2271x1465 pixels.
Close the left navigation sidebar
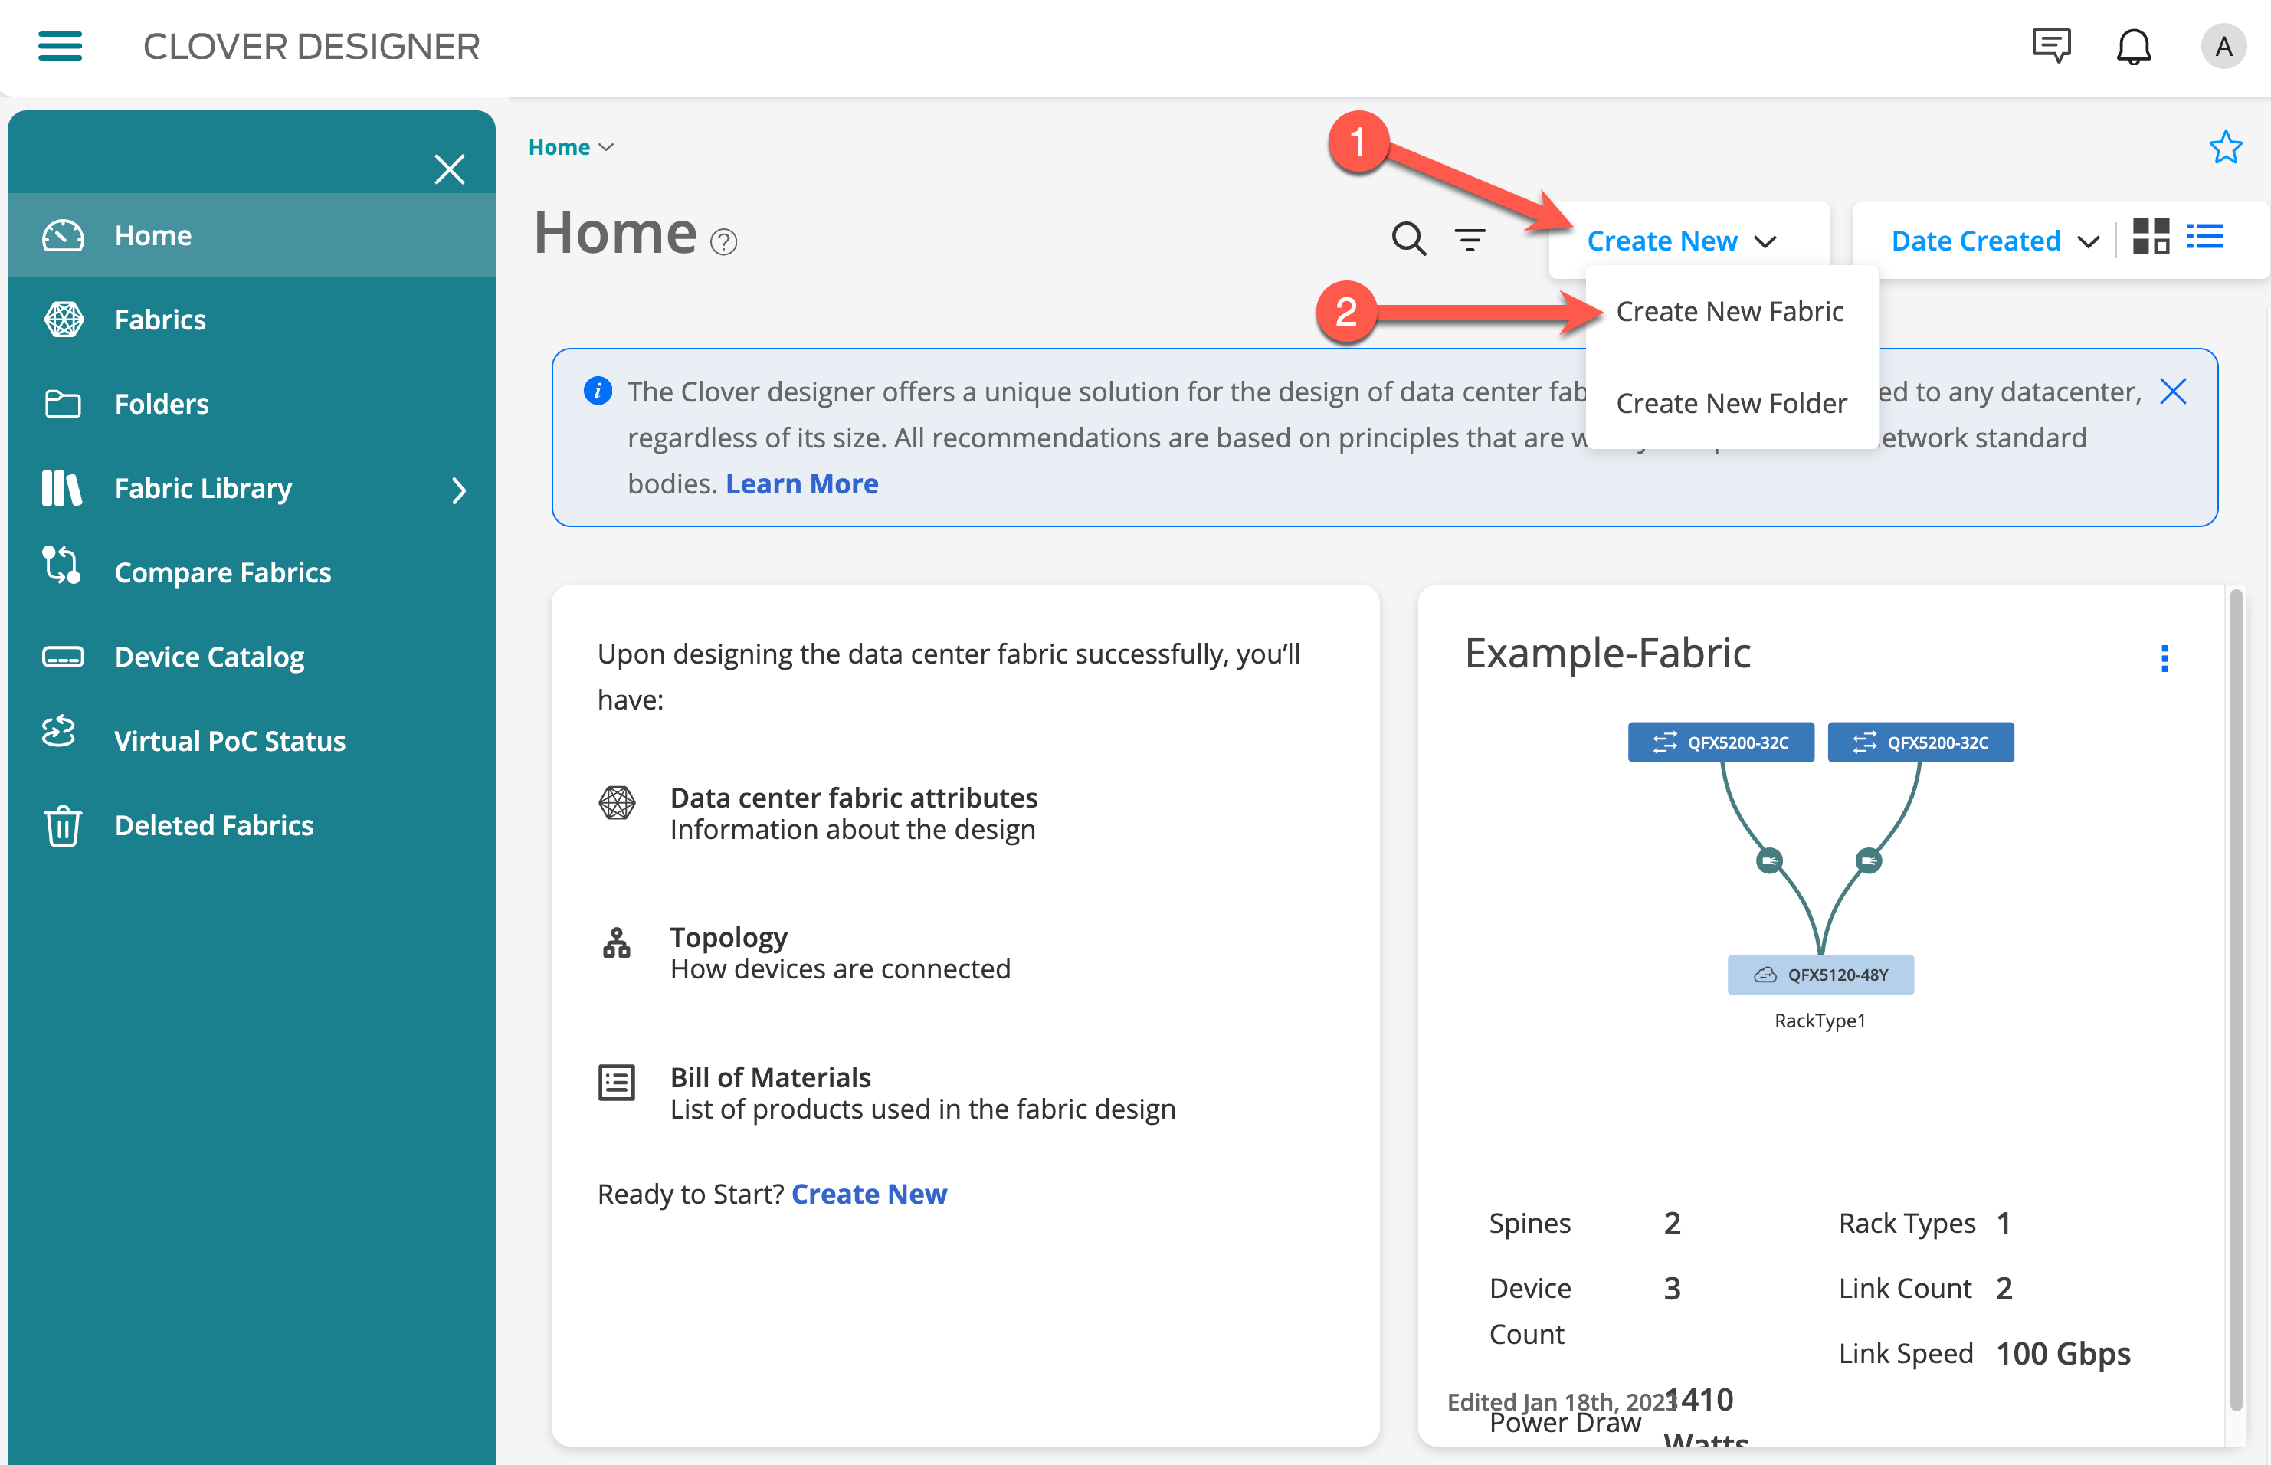(449, 169)
